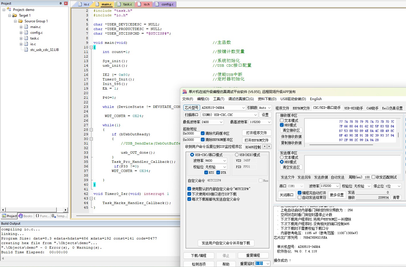Viewport: 406px width, 267px height.
Task: Open the 重复延时 3秒 dropdown
Action: point(268,264)
